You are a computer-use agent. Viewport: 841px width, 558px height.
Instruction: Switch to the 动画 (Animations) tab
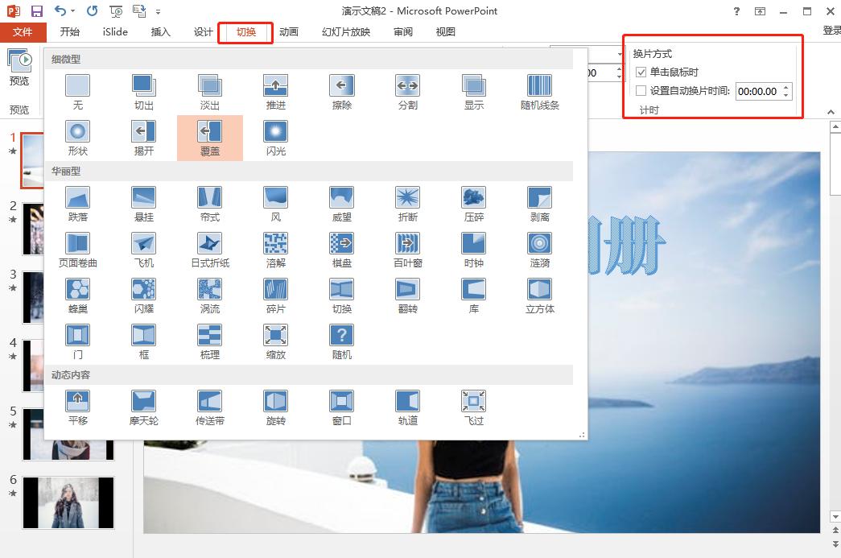pos(289,32)
